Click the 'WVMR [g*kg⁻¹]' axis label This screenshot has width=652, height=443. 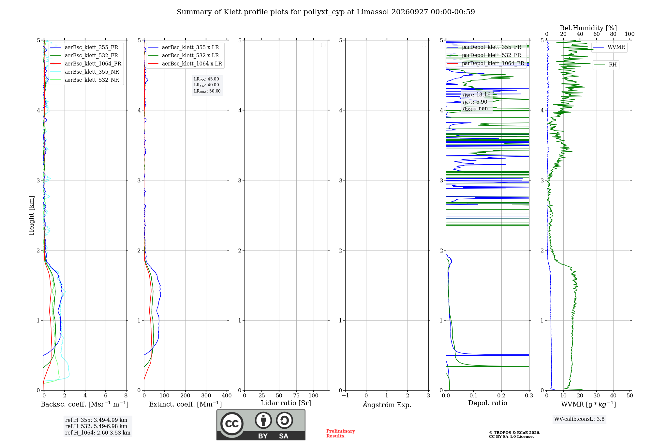click(x=588, y=405)
